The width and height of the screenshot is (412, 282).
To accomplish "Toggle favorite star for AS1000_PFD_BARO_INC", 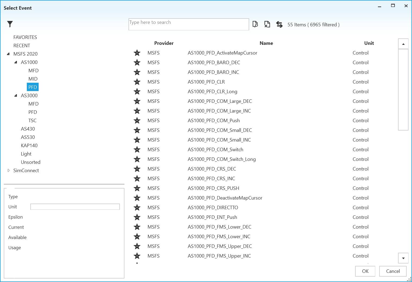I will pyautogui.click(x=137, y=72).
